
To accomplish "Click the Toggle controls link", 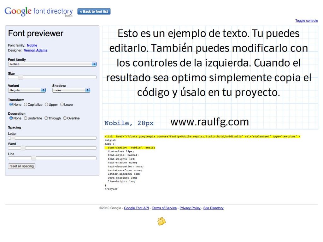I will 306,21.
